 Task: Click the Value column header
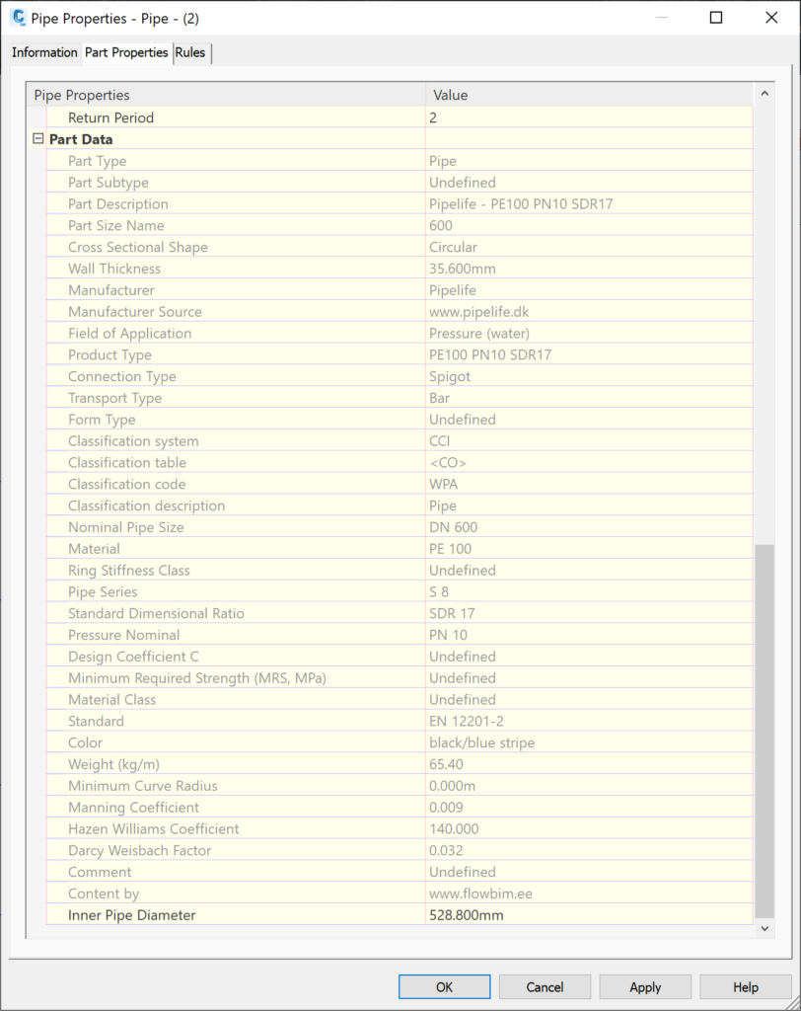coord(589,95)
